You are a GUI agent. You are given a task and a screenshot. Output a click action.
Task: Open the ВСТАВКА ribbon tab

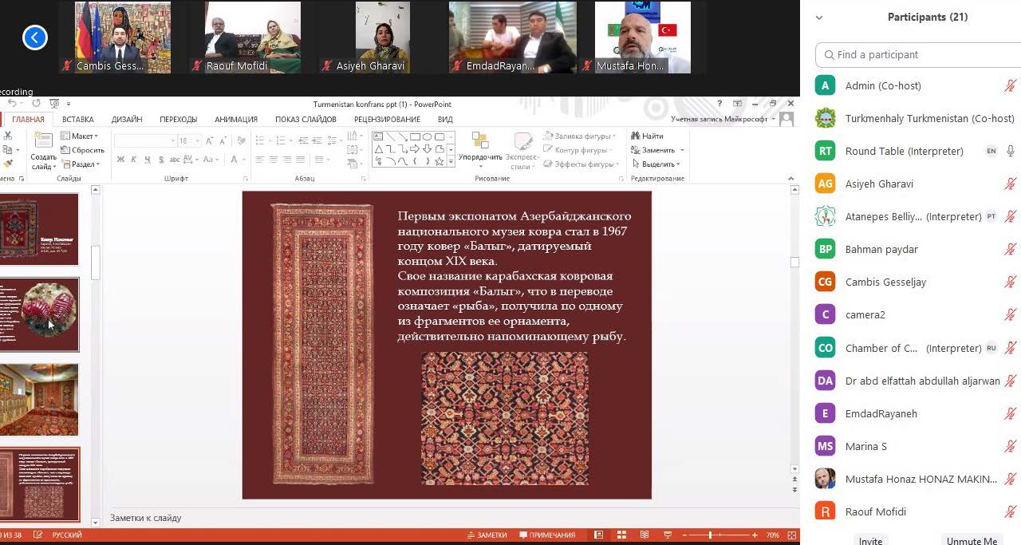point(78,120)
